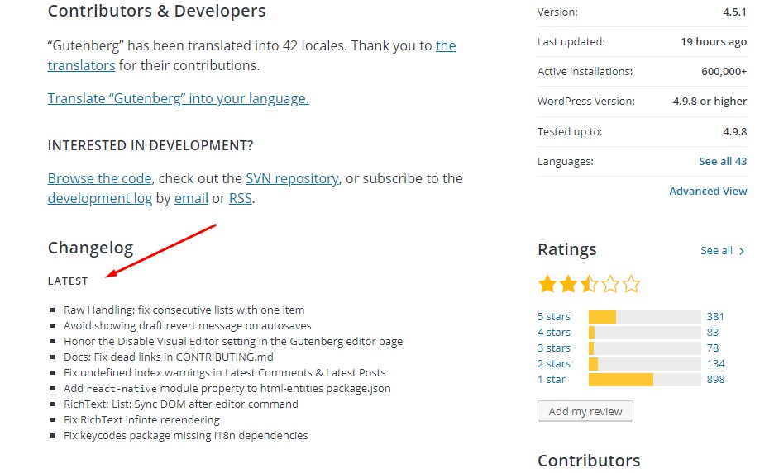Open the translators link

tap(81, 65)
